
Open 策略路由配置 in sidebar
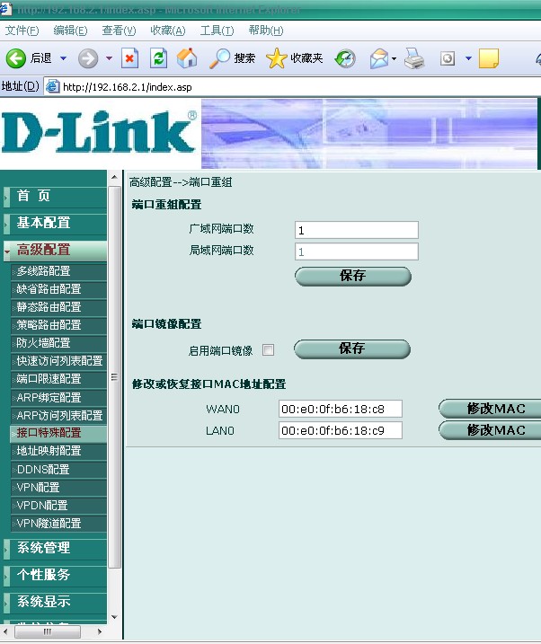coord(58,325)
